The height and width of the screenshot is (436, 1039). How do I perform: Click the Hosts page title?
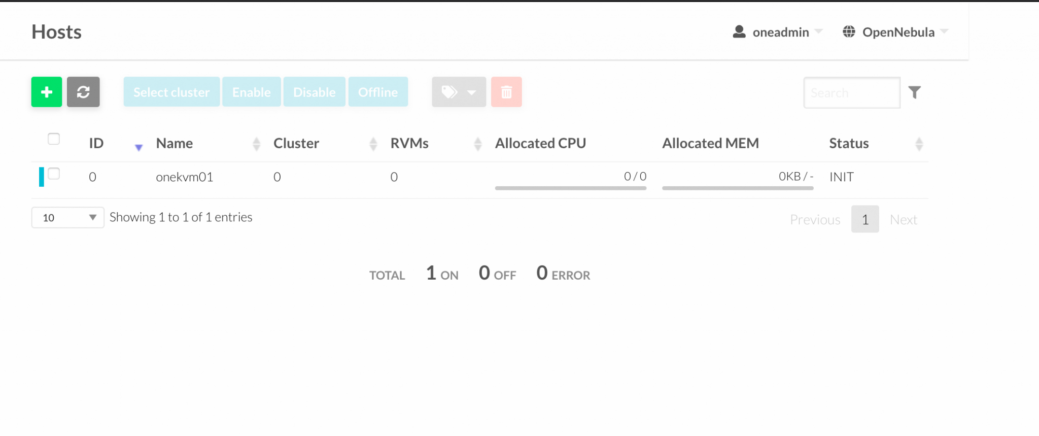[x=56, y=31]
